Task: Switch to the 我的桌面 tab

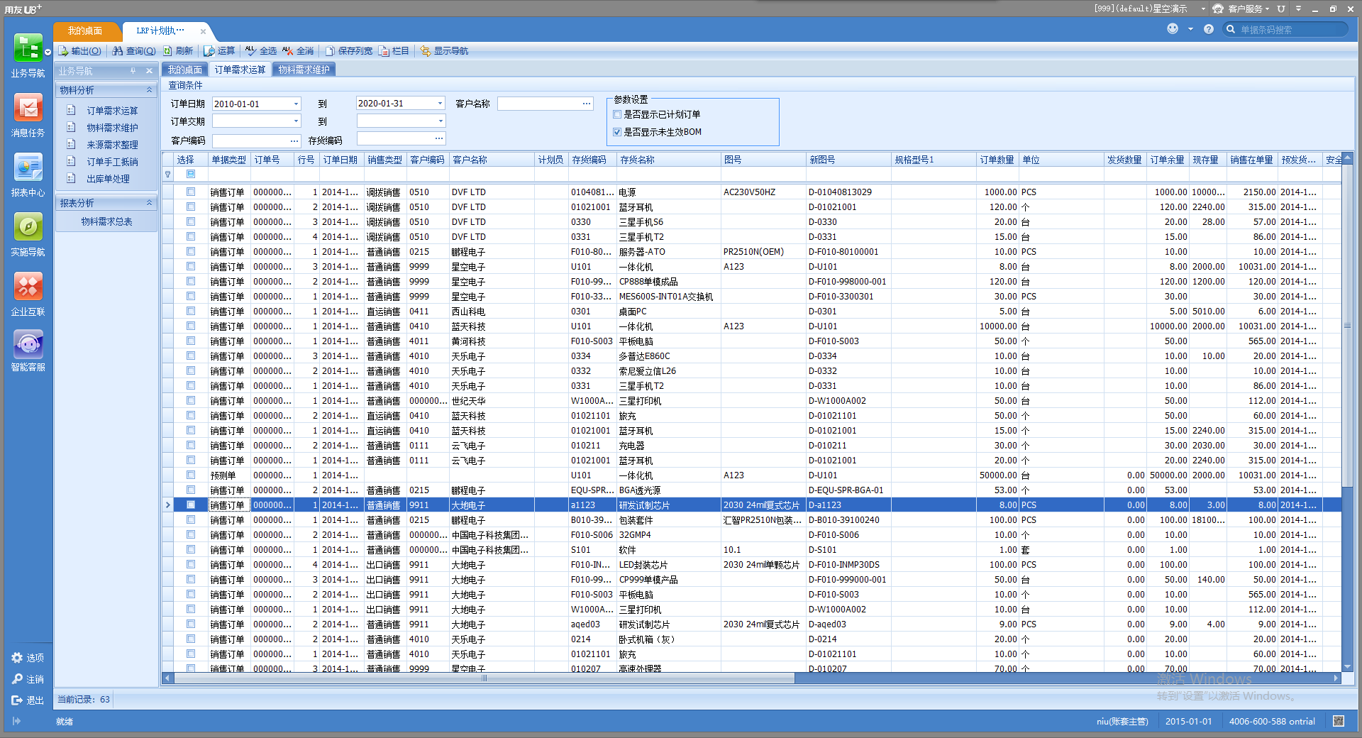Action: [184, 69]
